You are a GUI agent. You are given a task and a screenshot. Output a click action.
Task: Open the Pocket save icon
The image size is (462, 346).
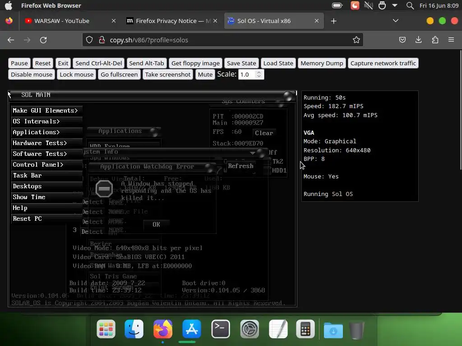(x=402, y=40)
